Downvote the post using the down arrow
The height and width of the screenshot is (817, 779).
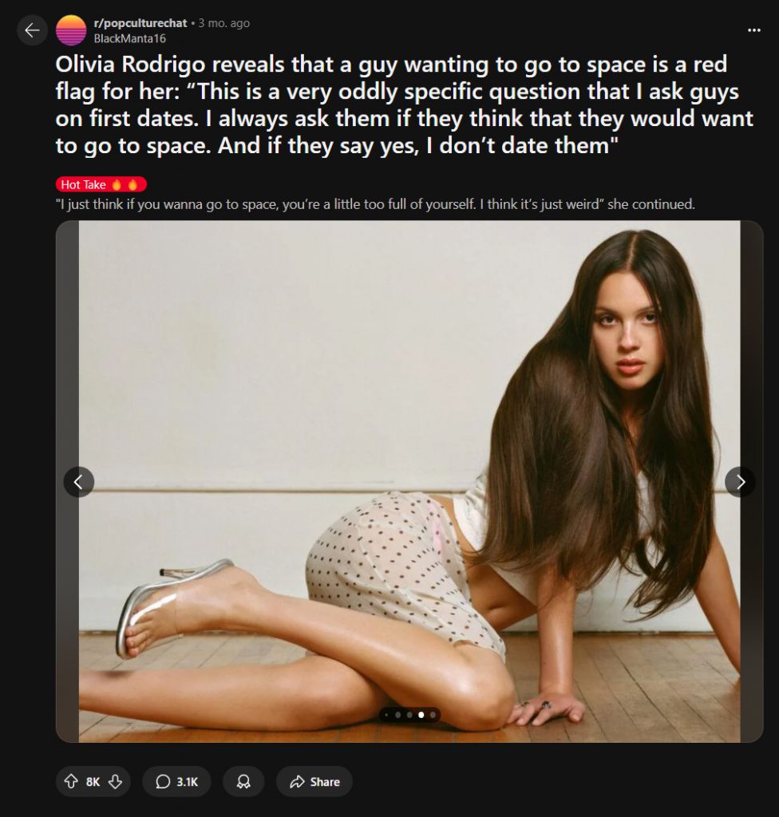point(115,781)
